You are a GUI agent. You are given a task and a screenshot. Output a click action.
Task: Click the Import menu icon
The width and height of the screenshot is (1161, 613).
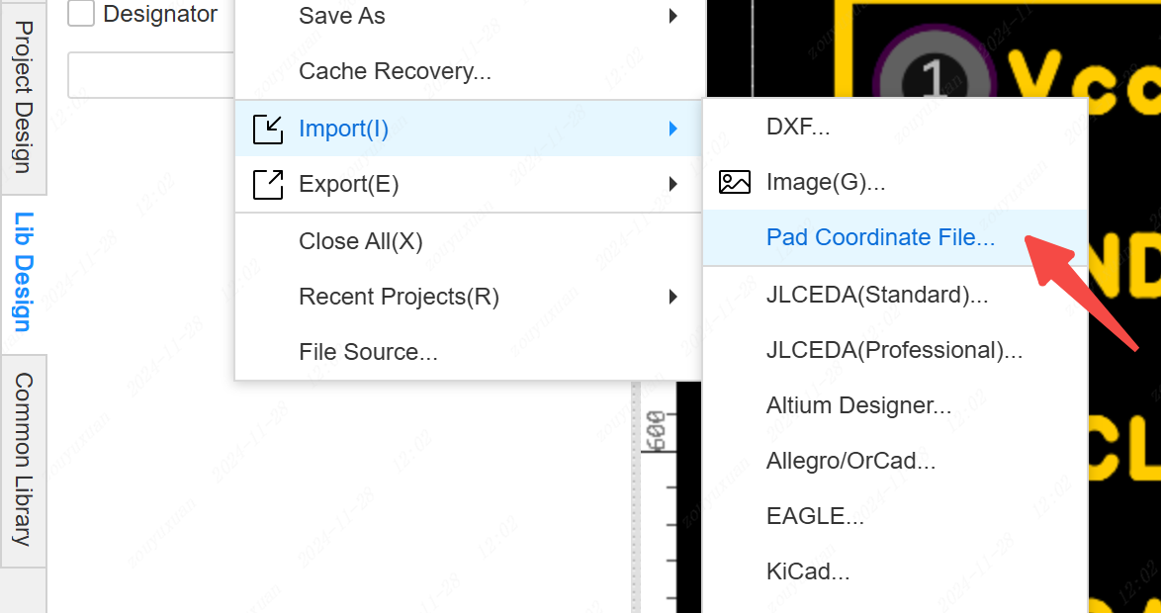[268, 129]
